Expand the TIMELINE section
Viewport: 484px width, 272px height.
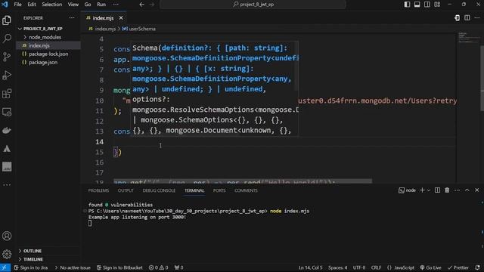pyautogui.click(x=33, y=259)
